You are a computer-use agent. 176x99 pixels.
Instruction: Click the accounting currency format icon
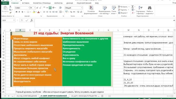(x=67, y=12)
